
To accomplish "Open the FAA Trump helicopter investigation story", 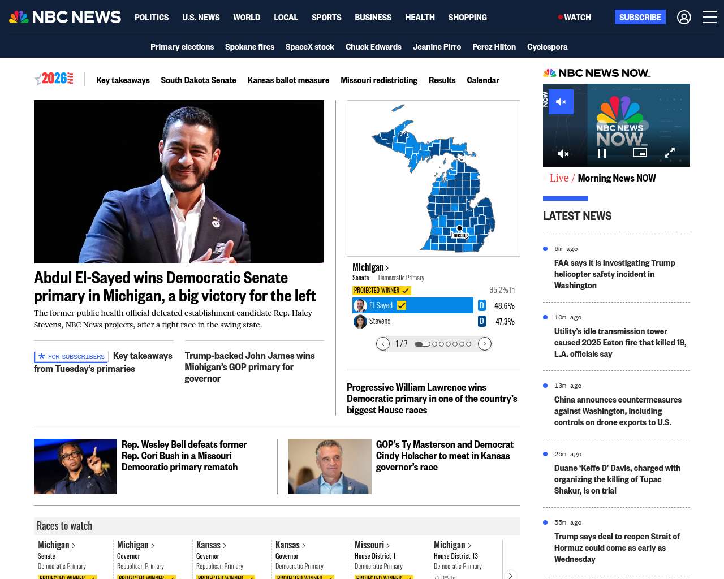I will [x=615, y=274].
